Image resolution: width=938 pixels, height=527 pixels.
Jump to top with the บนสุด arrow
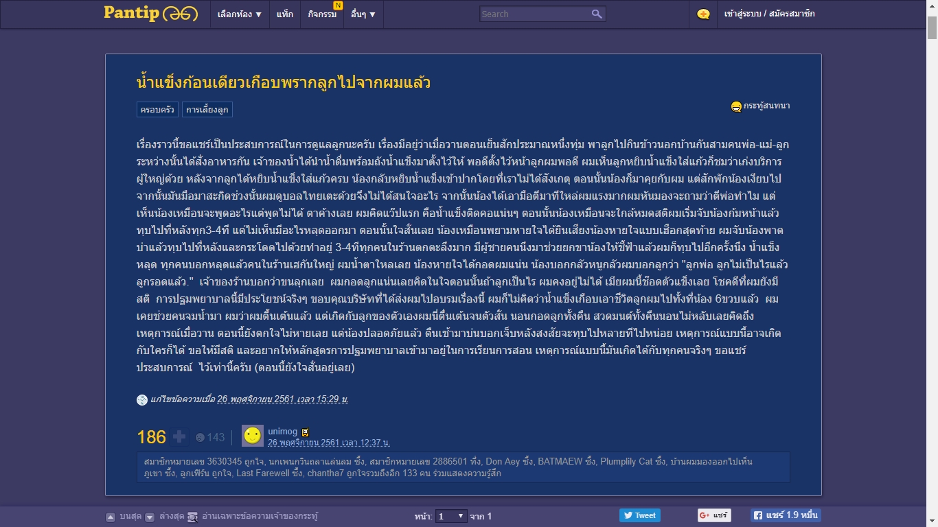(x=111, y=517)
